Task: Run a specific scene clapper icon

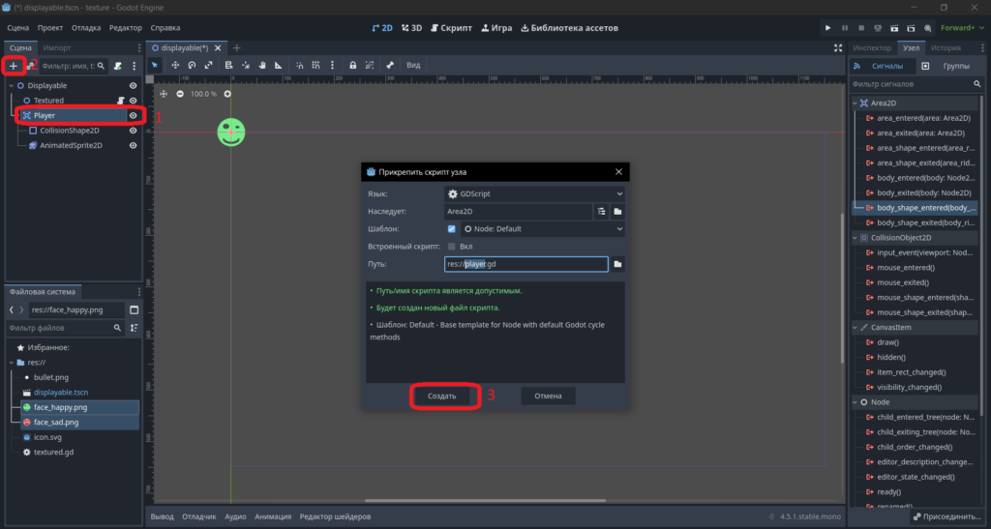Action: [911, 28]
